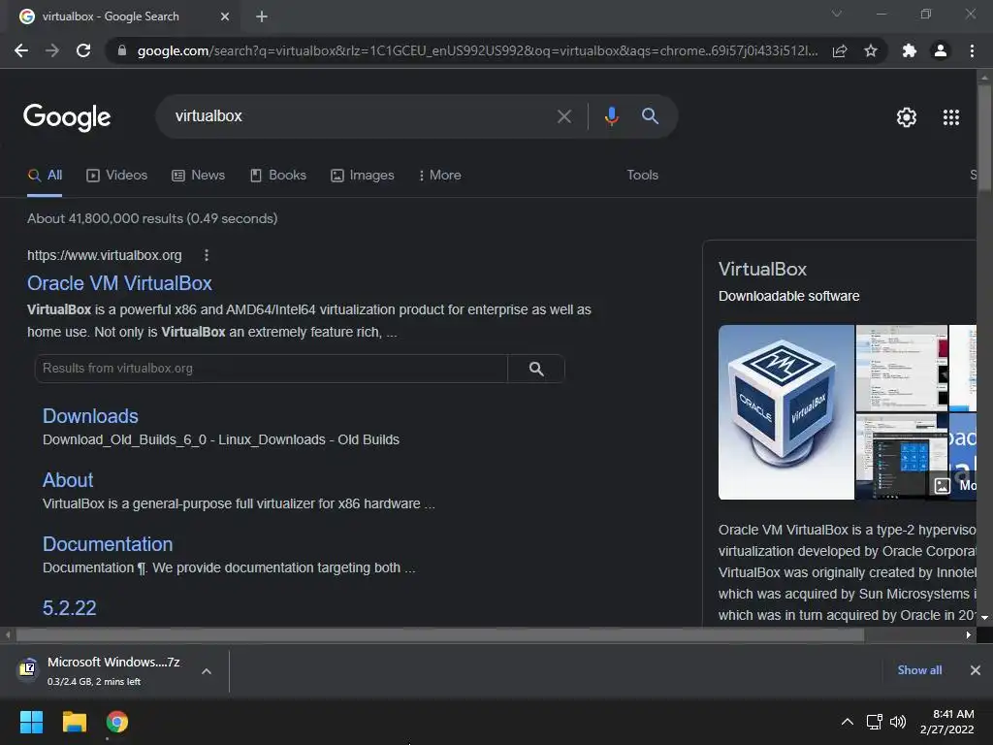This screenshot has width=993, height=745.
Task: Open the search tabs chevron in title bar
Action: coord(837,14)
